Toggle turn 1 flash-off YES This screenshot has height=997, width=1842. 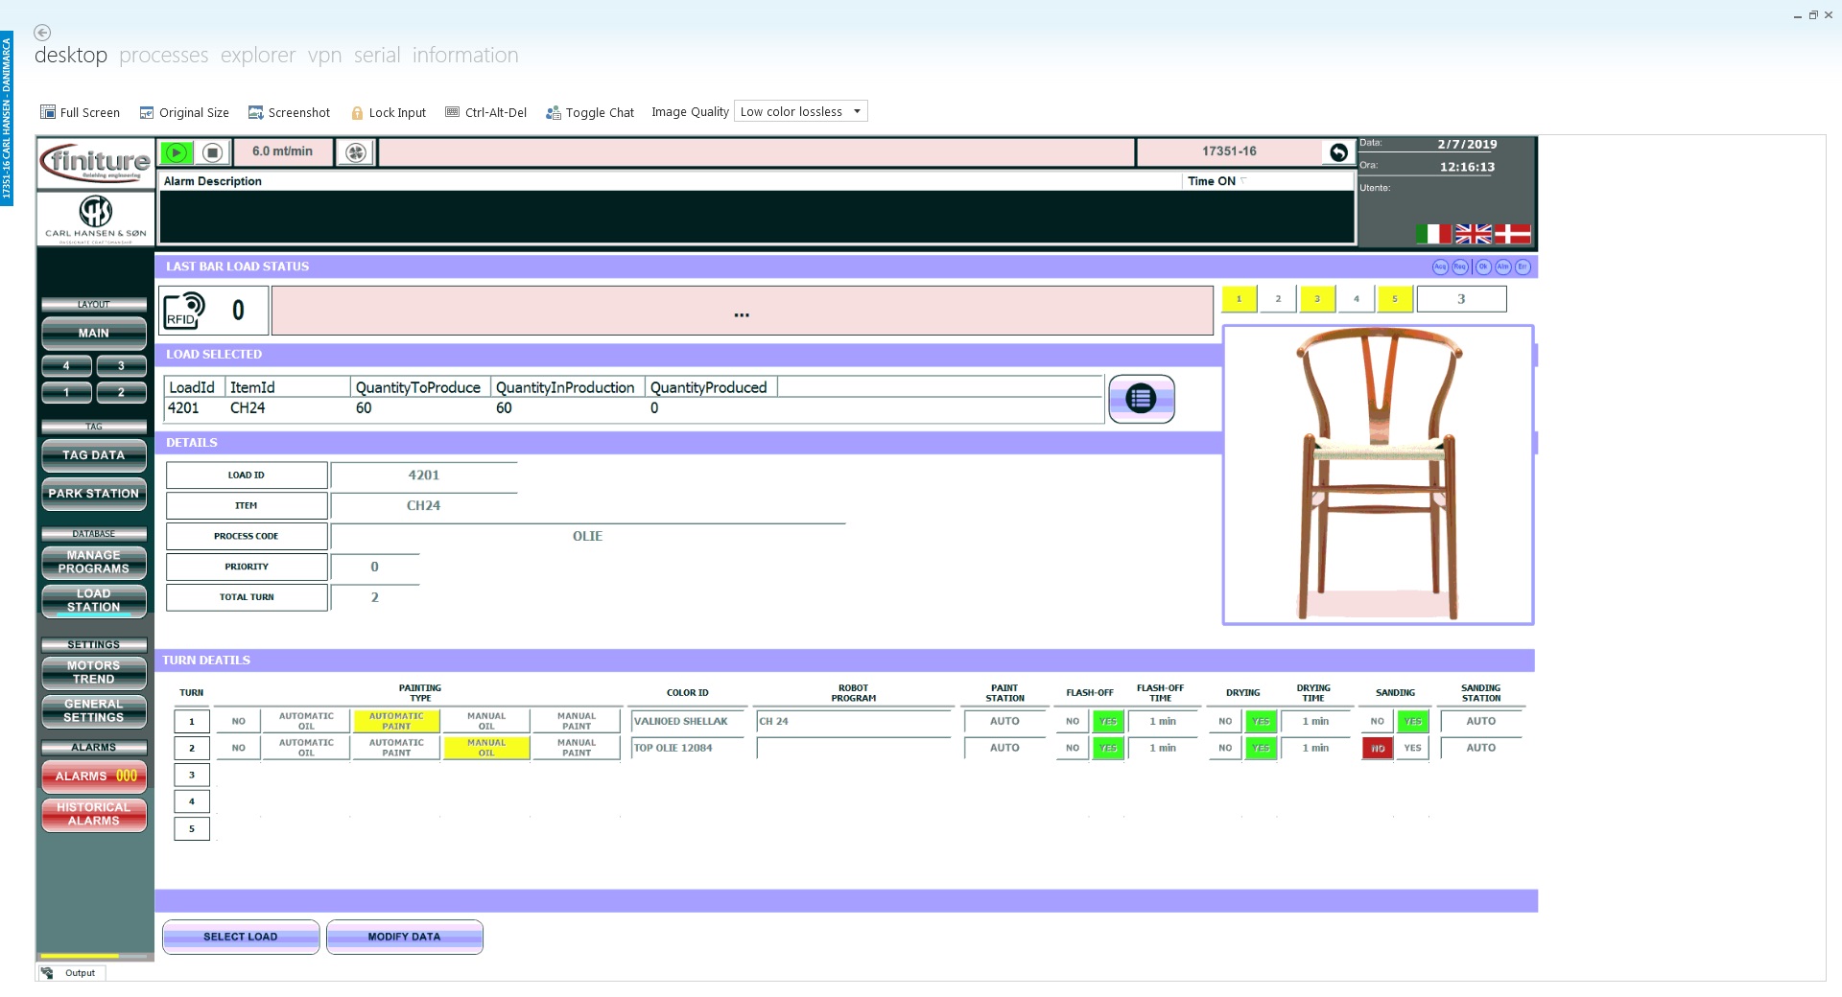click(x=1108, y=721)
